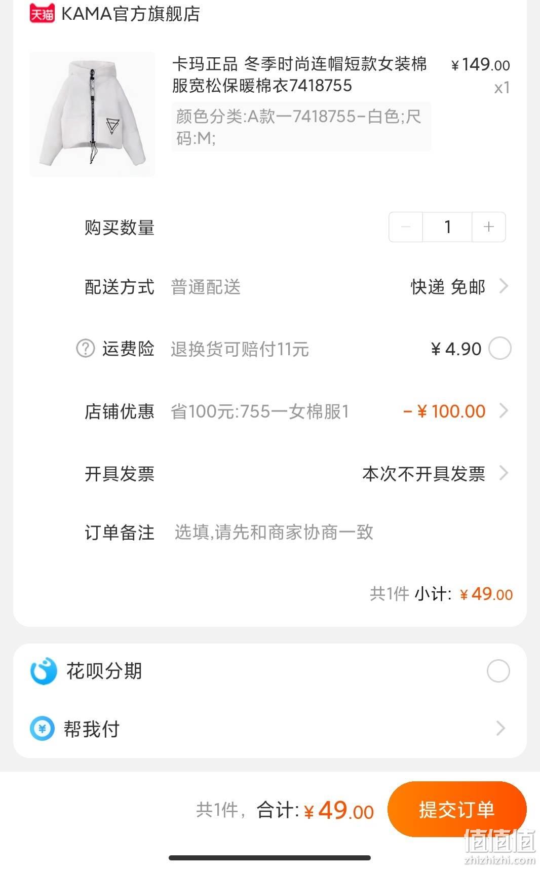Submit order with 提交订单 button
The image size is (540, 869).
[x=457, y=809]
